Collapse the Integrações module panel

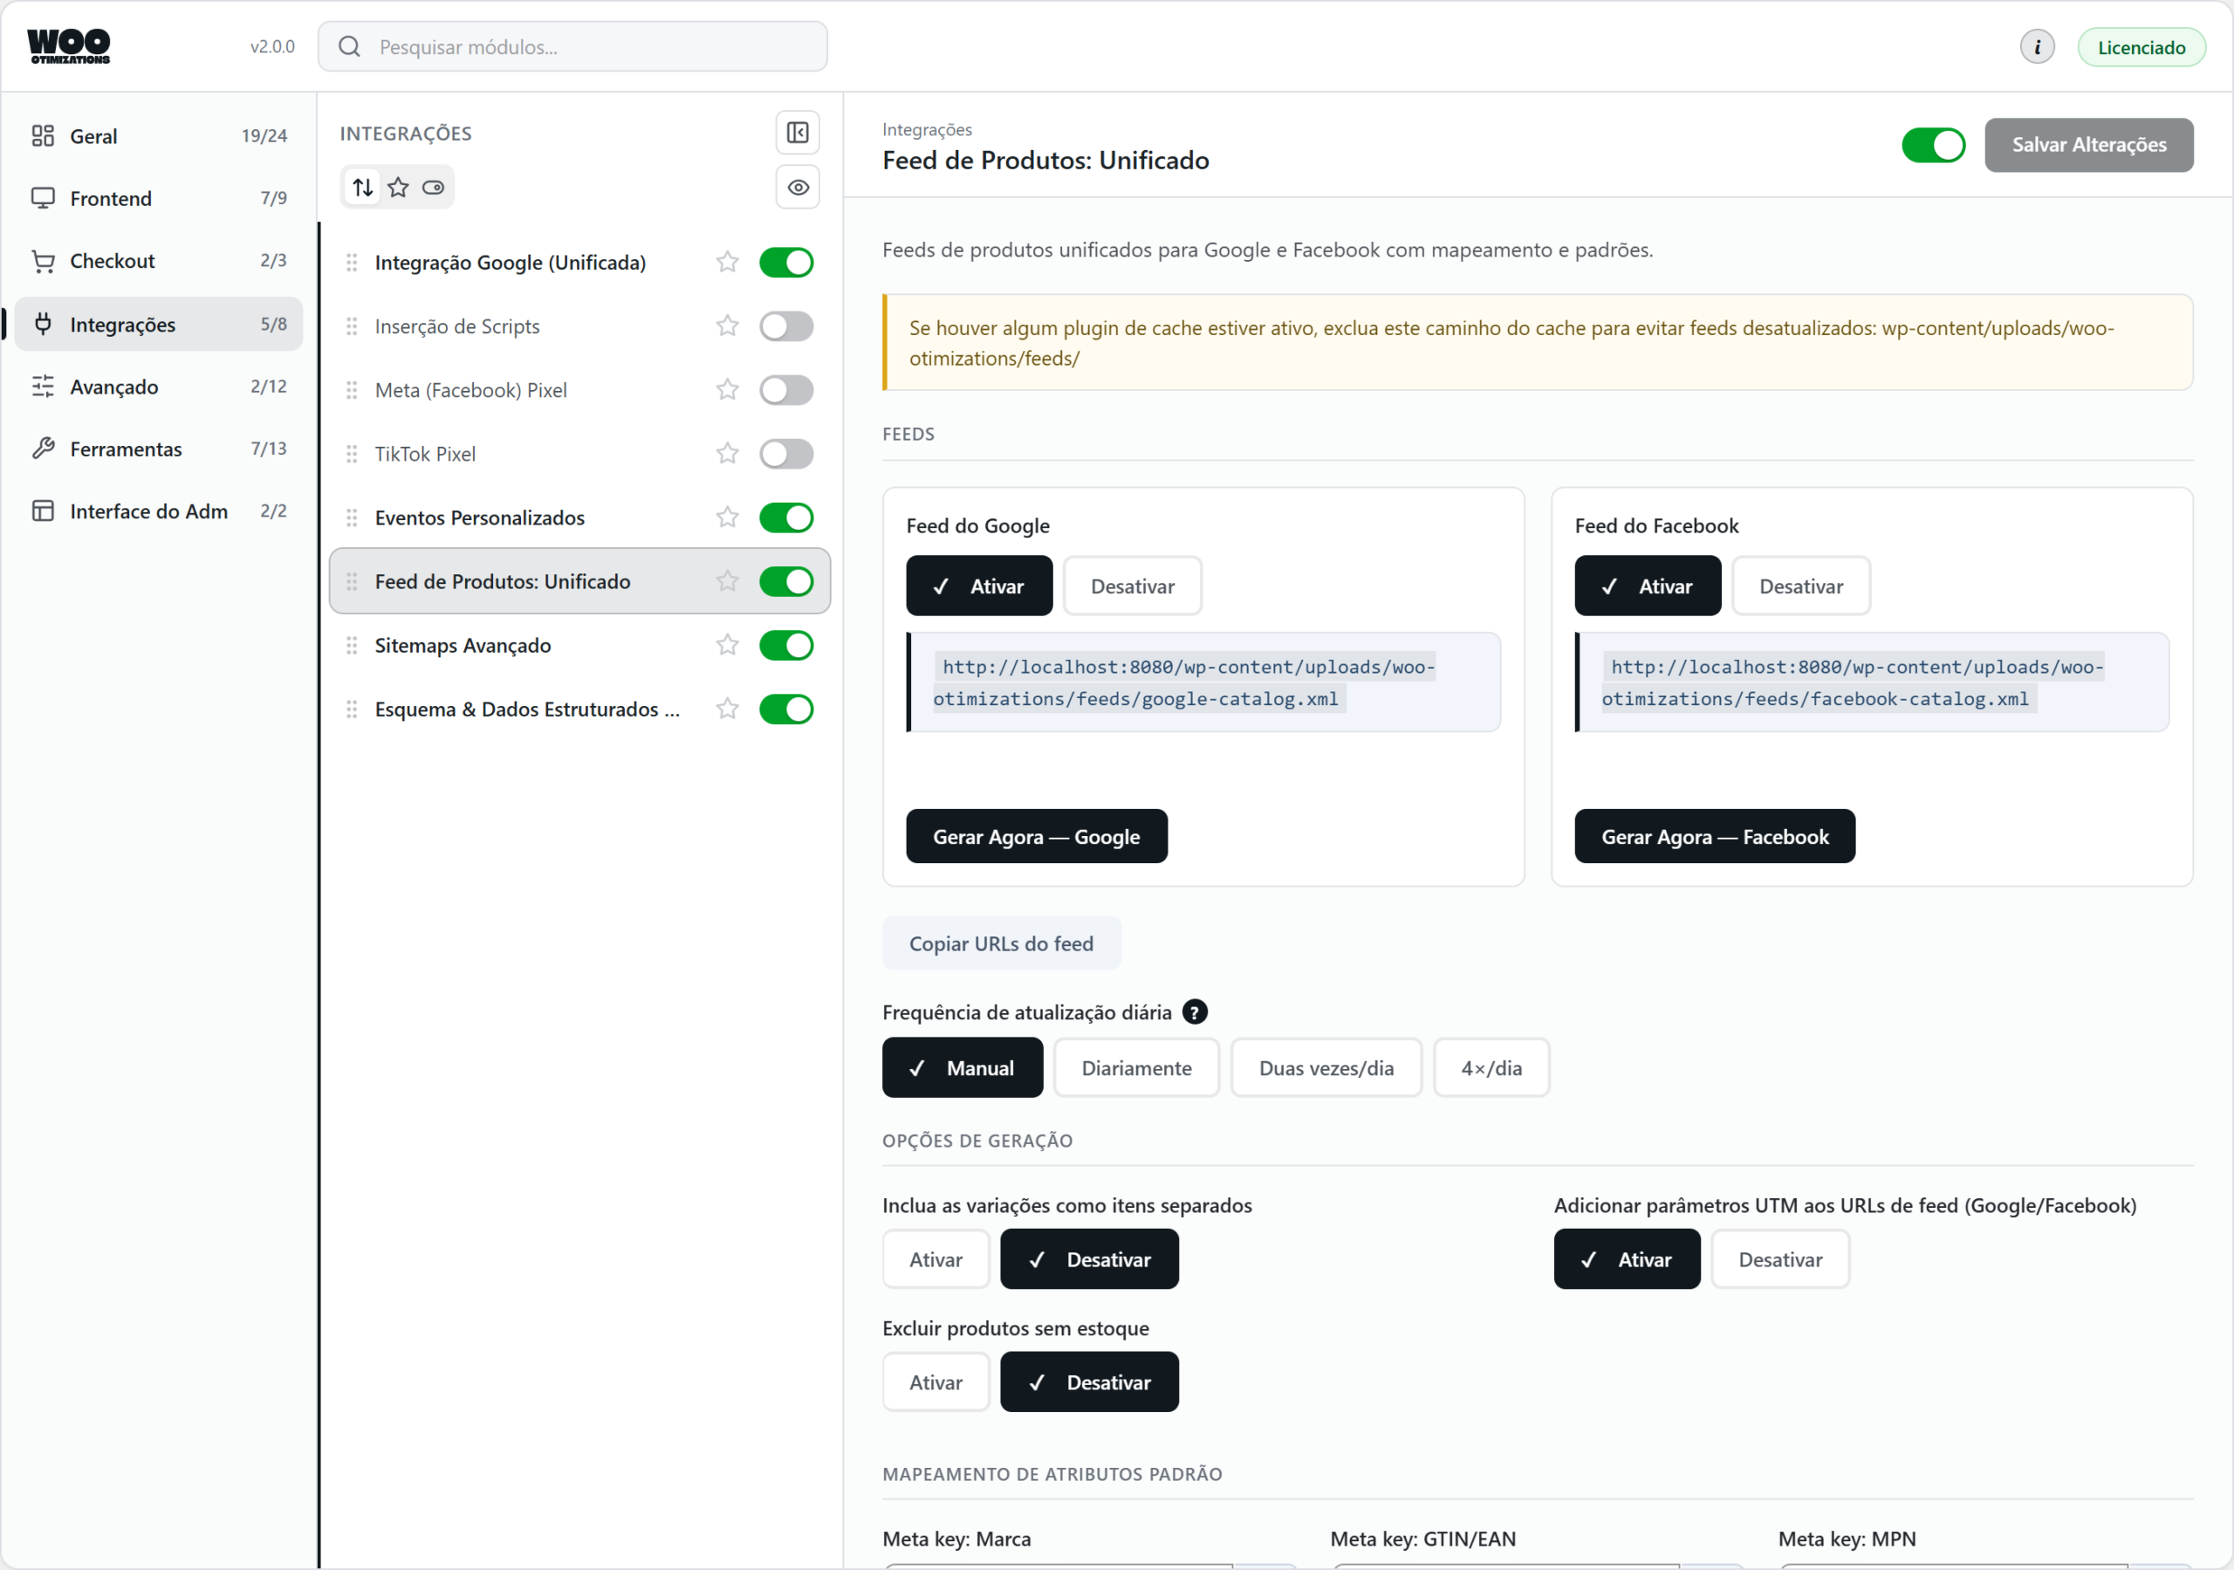click(797, 133)
